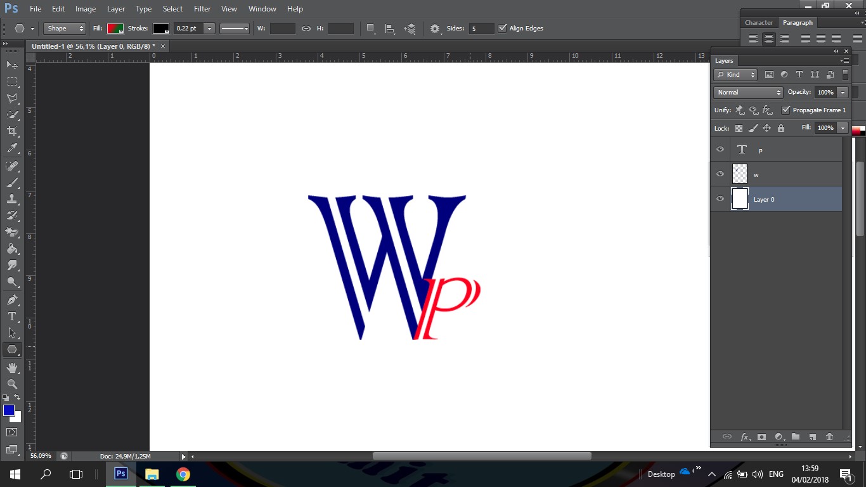866x487 pixels.
Task: Hide the p text layer
Action: (720, 150)
